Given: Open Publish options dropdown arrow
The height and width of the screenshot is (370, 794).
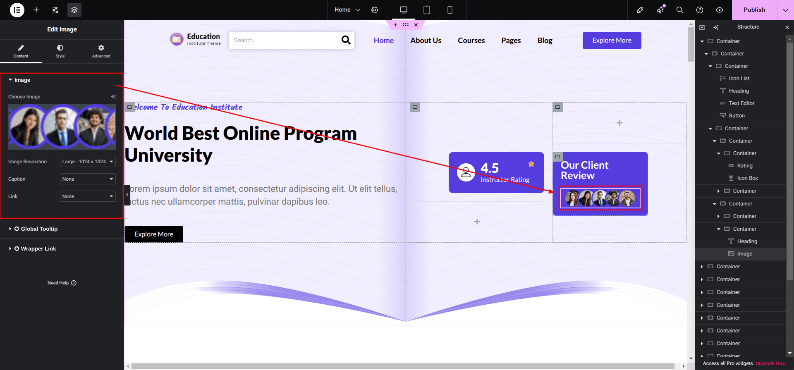Looking at the screenshot, I should [x=786, y=10].
